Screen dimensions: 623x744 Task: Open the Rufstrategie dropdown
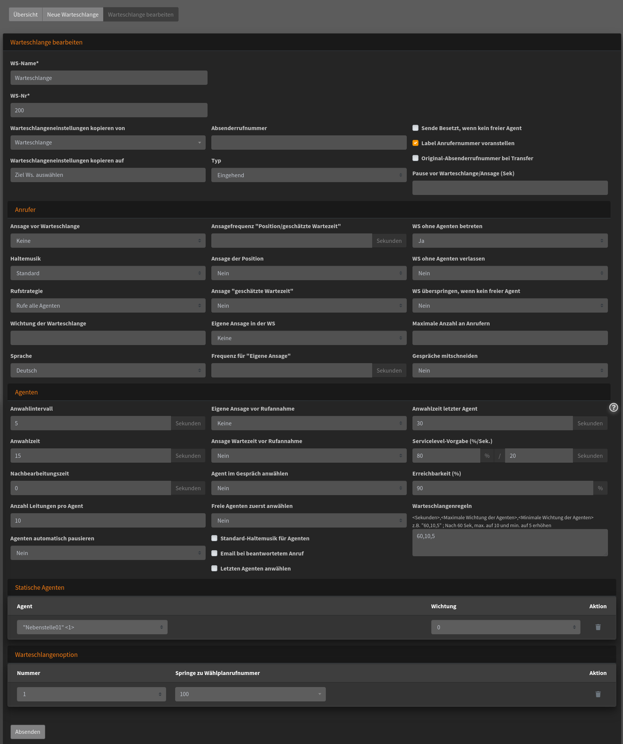coord(108,305)
